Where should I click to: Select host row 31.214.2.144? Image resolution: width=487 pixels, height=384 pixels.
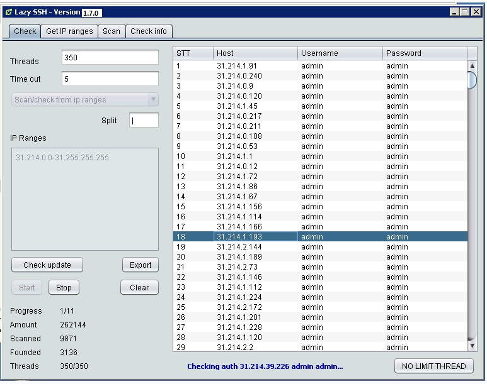click(320, 247)
